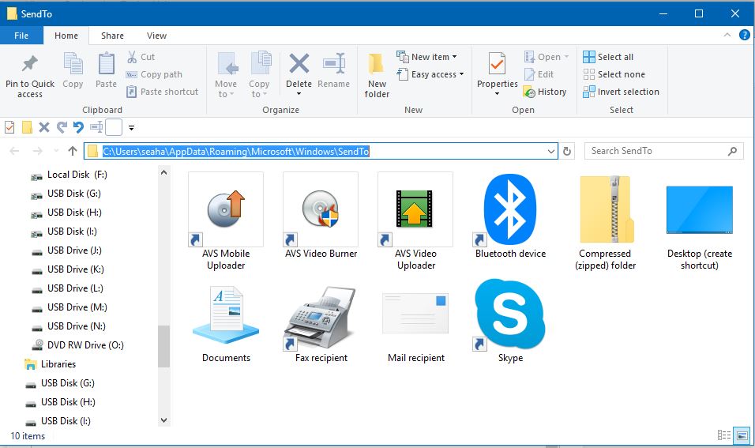Open address bar history dropdown
The height and width of the screenshot is (448, 755).
[x=551, y=151]
